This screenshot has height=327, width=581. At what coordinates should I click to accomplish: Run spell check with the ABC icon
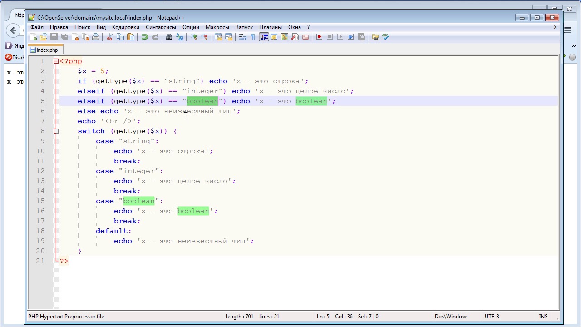click(x=386, y=37)
